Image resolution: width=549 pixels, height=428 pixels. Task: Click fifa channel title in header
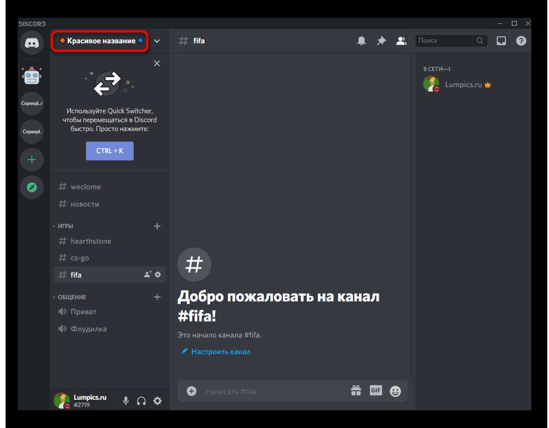[199, 41]
